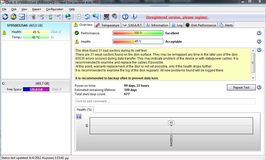
Task: Click the yellow warning icon beside Health label
Action: coord(77,41)
